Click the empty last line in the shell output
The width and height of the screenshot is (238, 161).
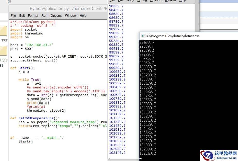124,157
